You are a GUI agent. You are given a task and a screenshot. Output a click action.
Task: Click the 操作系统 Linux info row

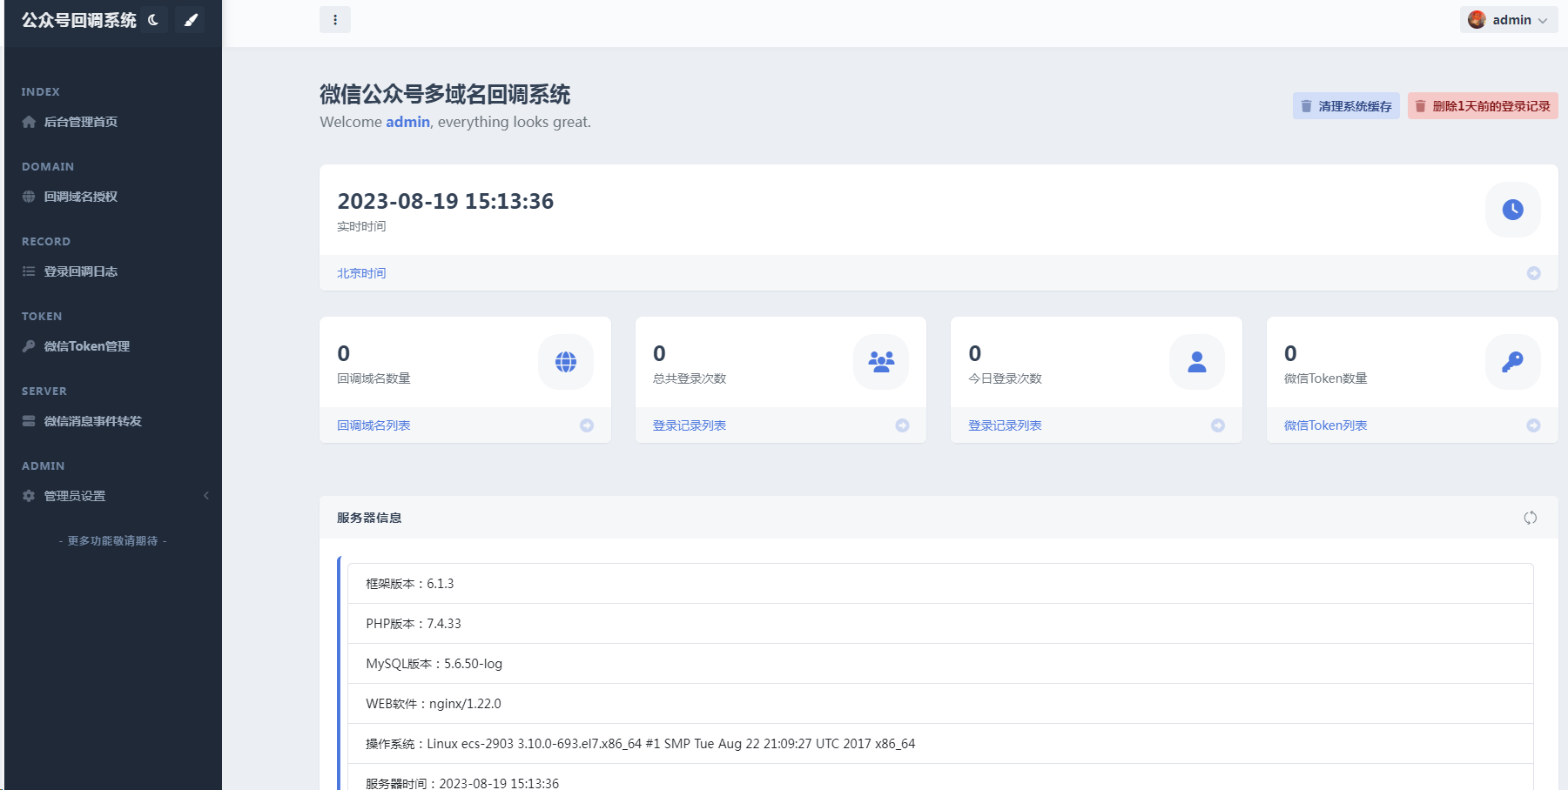[x=940, y=744]
